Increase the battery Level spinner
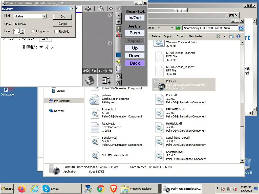The image size is (259, 194). (x=22, y=30)
